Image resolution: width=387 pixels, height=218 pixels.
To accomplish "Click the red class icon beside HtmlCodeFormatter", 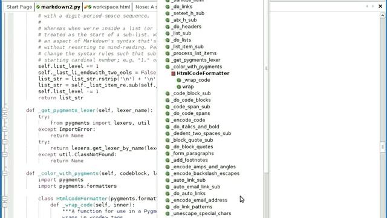I will [x=174, y=73].
